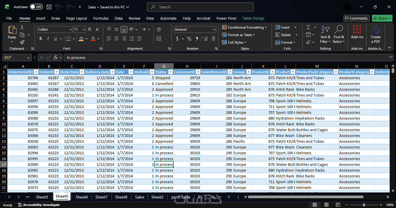
Task: Switch to Page Layout view in the status bar
Action: pyautogui.click(x=326, y=205)
